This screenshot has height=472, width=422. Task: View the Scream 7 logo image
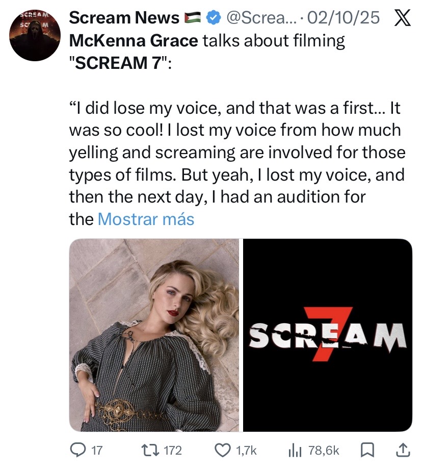pos(327,335)
